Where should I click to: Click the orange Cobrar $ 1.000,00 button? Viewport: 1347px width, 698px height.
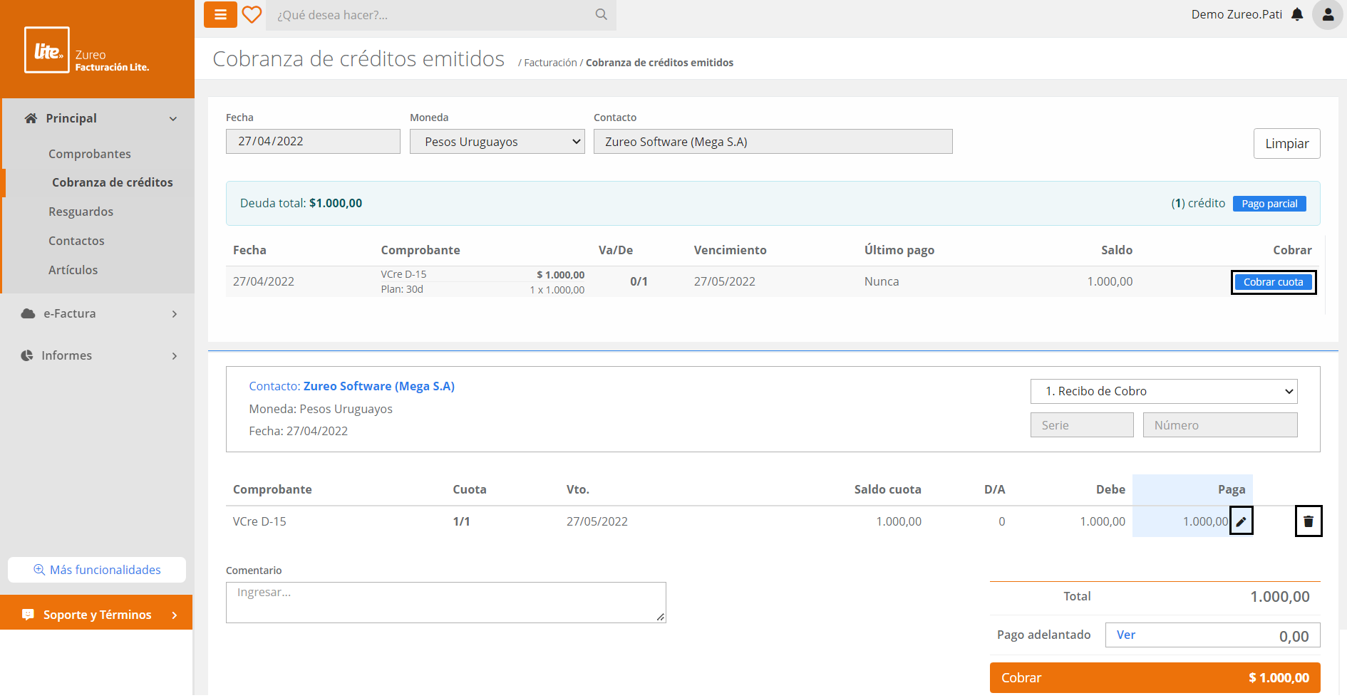coord(1155,677)
